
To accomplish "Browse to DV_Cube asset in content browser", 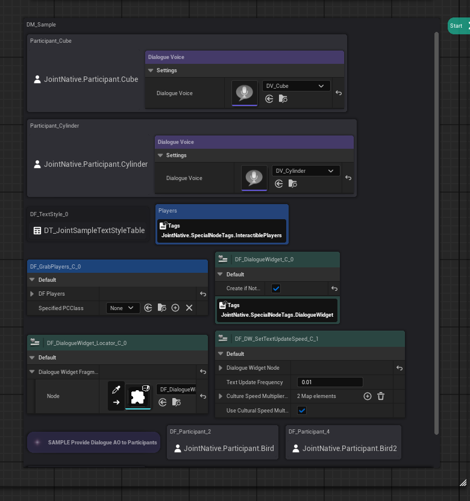I will click(283, 99).
